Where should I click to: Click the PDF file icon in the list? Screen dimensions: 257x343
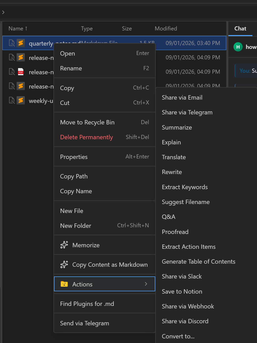coord(21,72)
